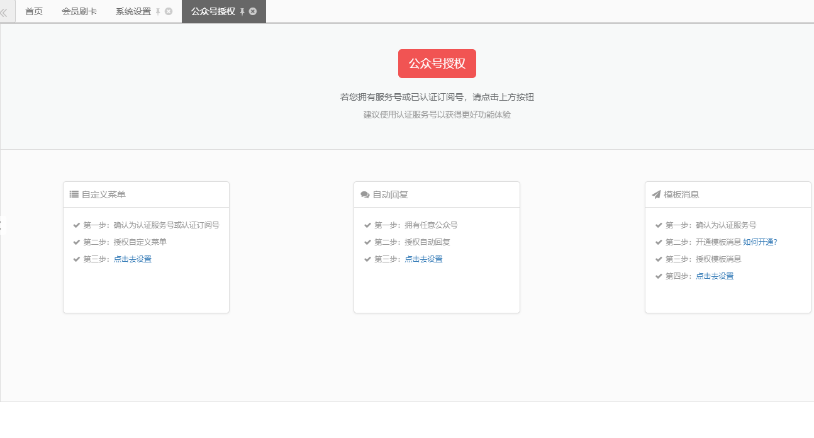Click the list icon beside 自定义菜单
Viewport: 814px width, 438px height.
(74, 194)
